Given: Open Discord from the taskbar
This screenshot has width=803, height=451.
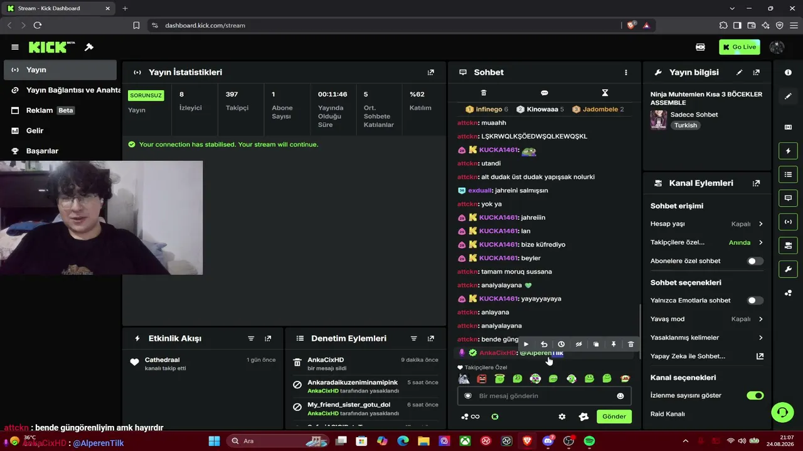Looking at the screenshot, I should pos(548,441).
